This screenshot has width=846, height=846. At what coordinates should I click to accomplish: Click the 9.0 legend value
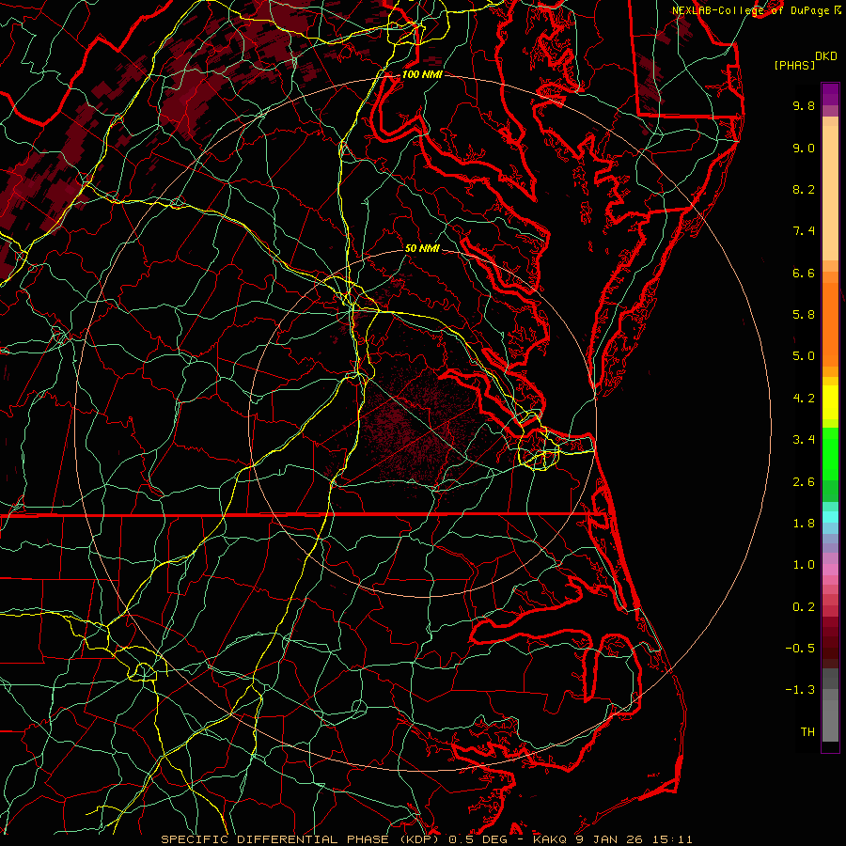804,148
